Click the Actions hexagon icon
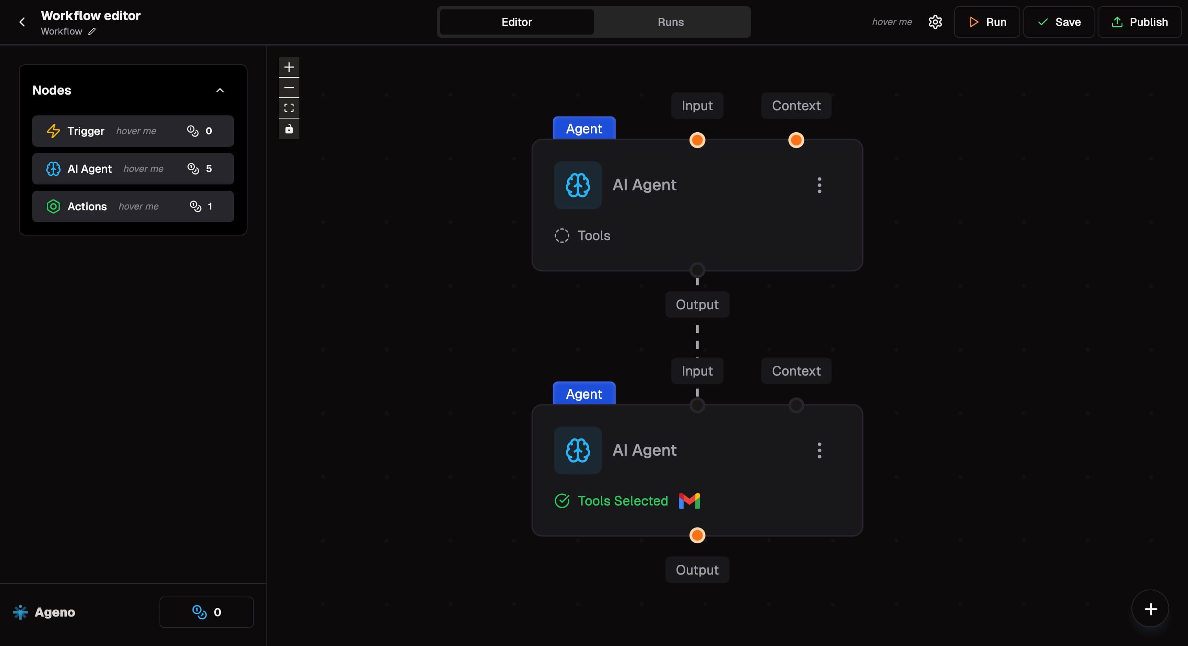 pos(53,206)
